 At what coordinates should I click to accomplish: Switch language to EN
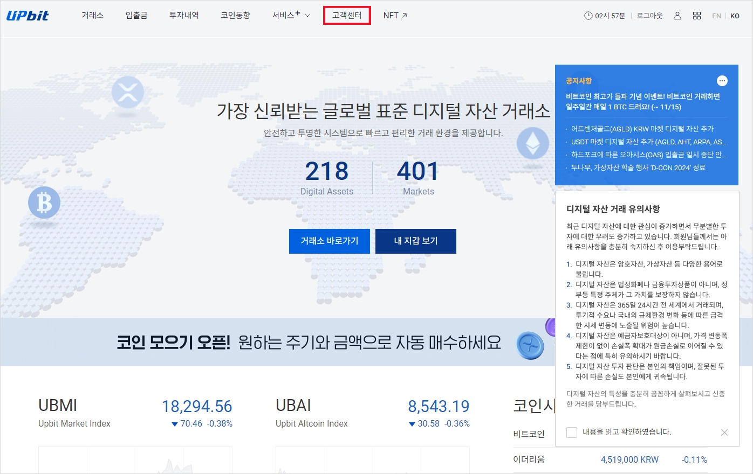tap(716, 16)
